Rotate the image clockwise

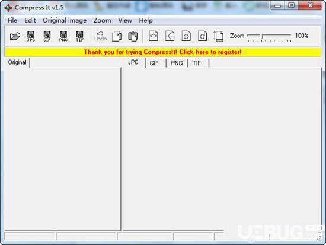(202, 36)
